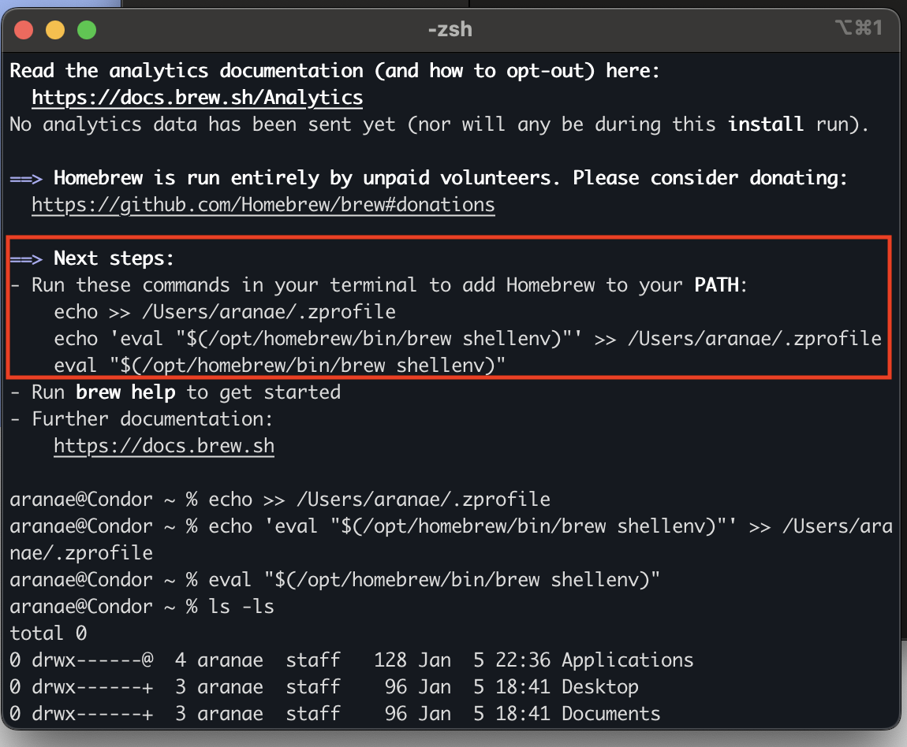The width and height of the screenshot is (907, 747).
Task: Click the prompt line with 'echo >> /Users/aranae/.zprofile'
Action: click(280, 499)
